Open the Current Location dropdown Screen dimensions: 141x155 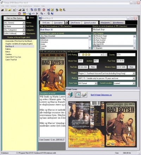134,83
